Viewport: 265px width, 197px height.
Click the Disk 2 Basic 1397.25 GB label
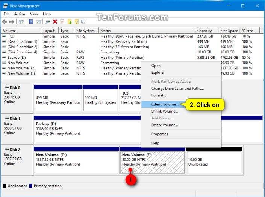click(x=17, y=160)
